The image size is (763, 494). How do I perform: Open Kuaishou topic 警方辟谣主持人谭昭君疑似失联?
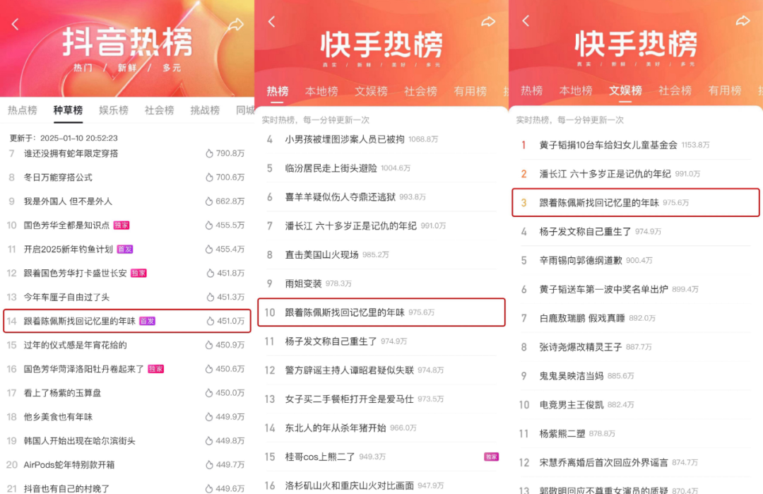(350, 370)
